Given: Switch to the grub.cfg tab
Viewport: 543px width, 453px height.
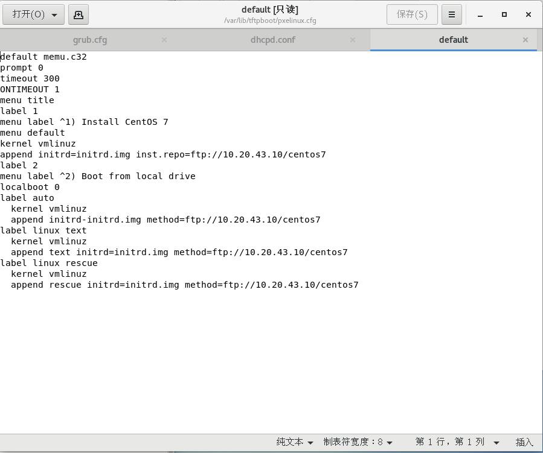Looking at the screenshot, I should 90,40.
